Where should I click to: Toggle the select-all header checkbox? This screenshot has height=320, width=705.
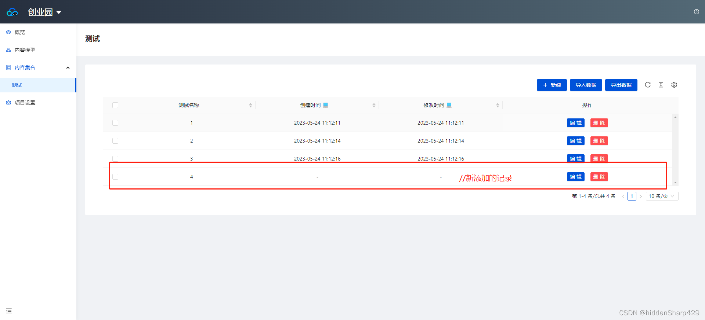tap(115, 105)
